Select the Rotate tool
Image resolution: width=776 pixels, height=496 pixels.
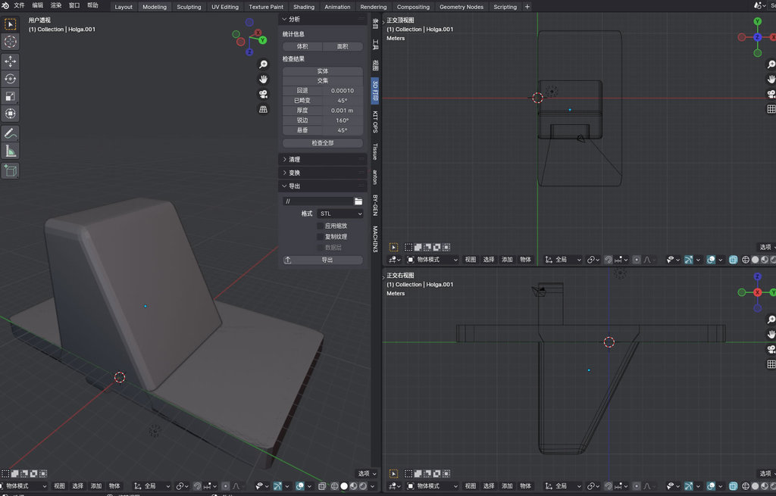11,79
